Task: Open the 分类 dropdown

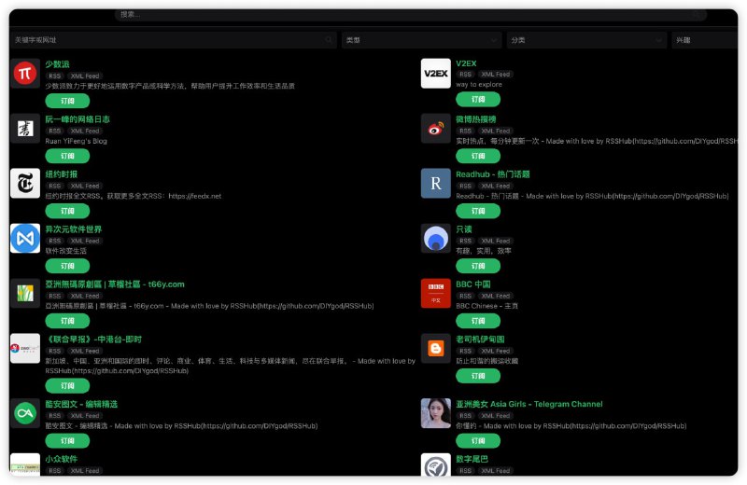Action: click(x=586, y=40)
